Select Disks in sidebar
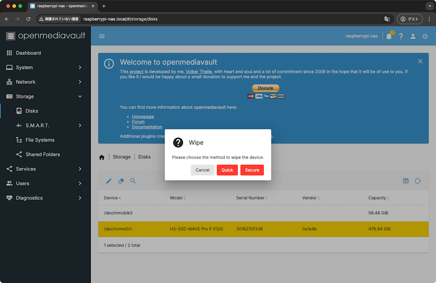 point(45,111)
